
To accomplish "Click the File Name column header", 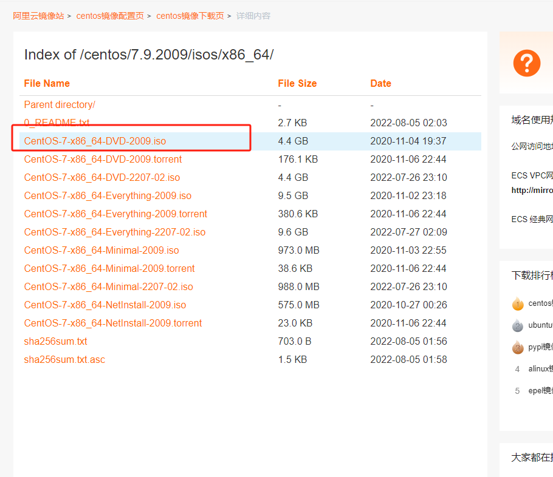I will 47,84.
